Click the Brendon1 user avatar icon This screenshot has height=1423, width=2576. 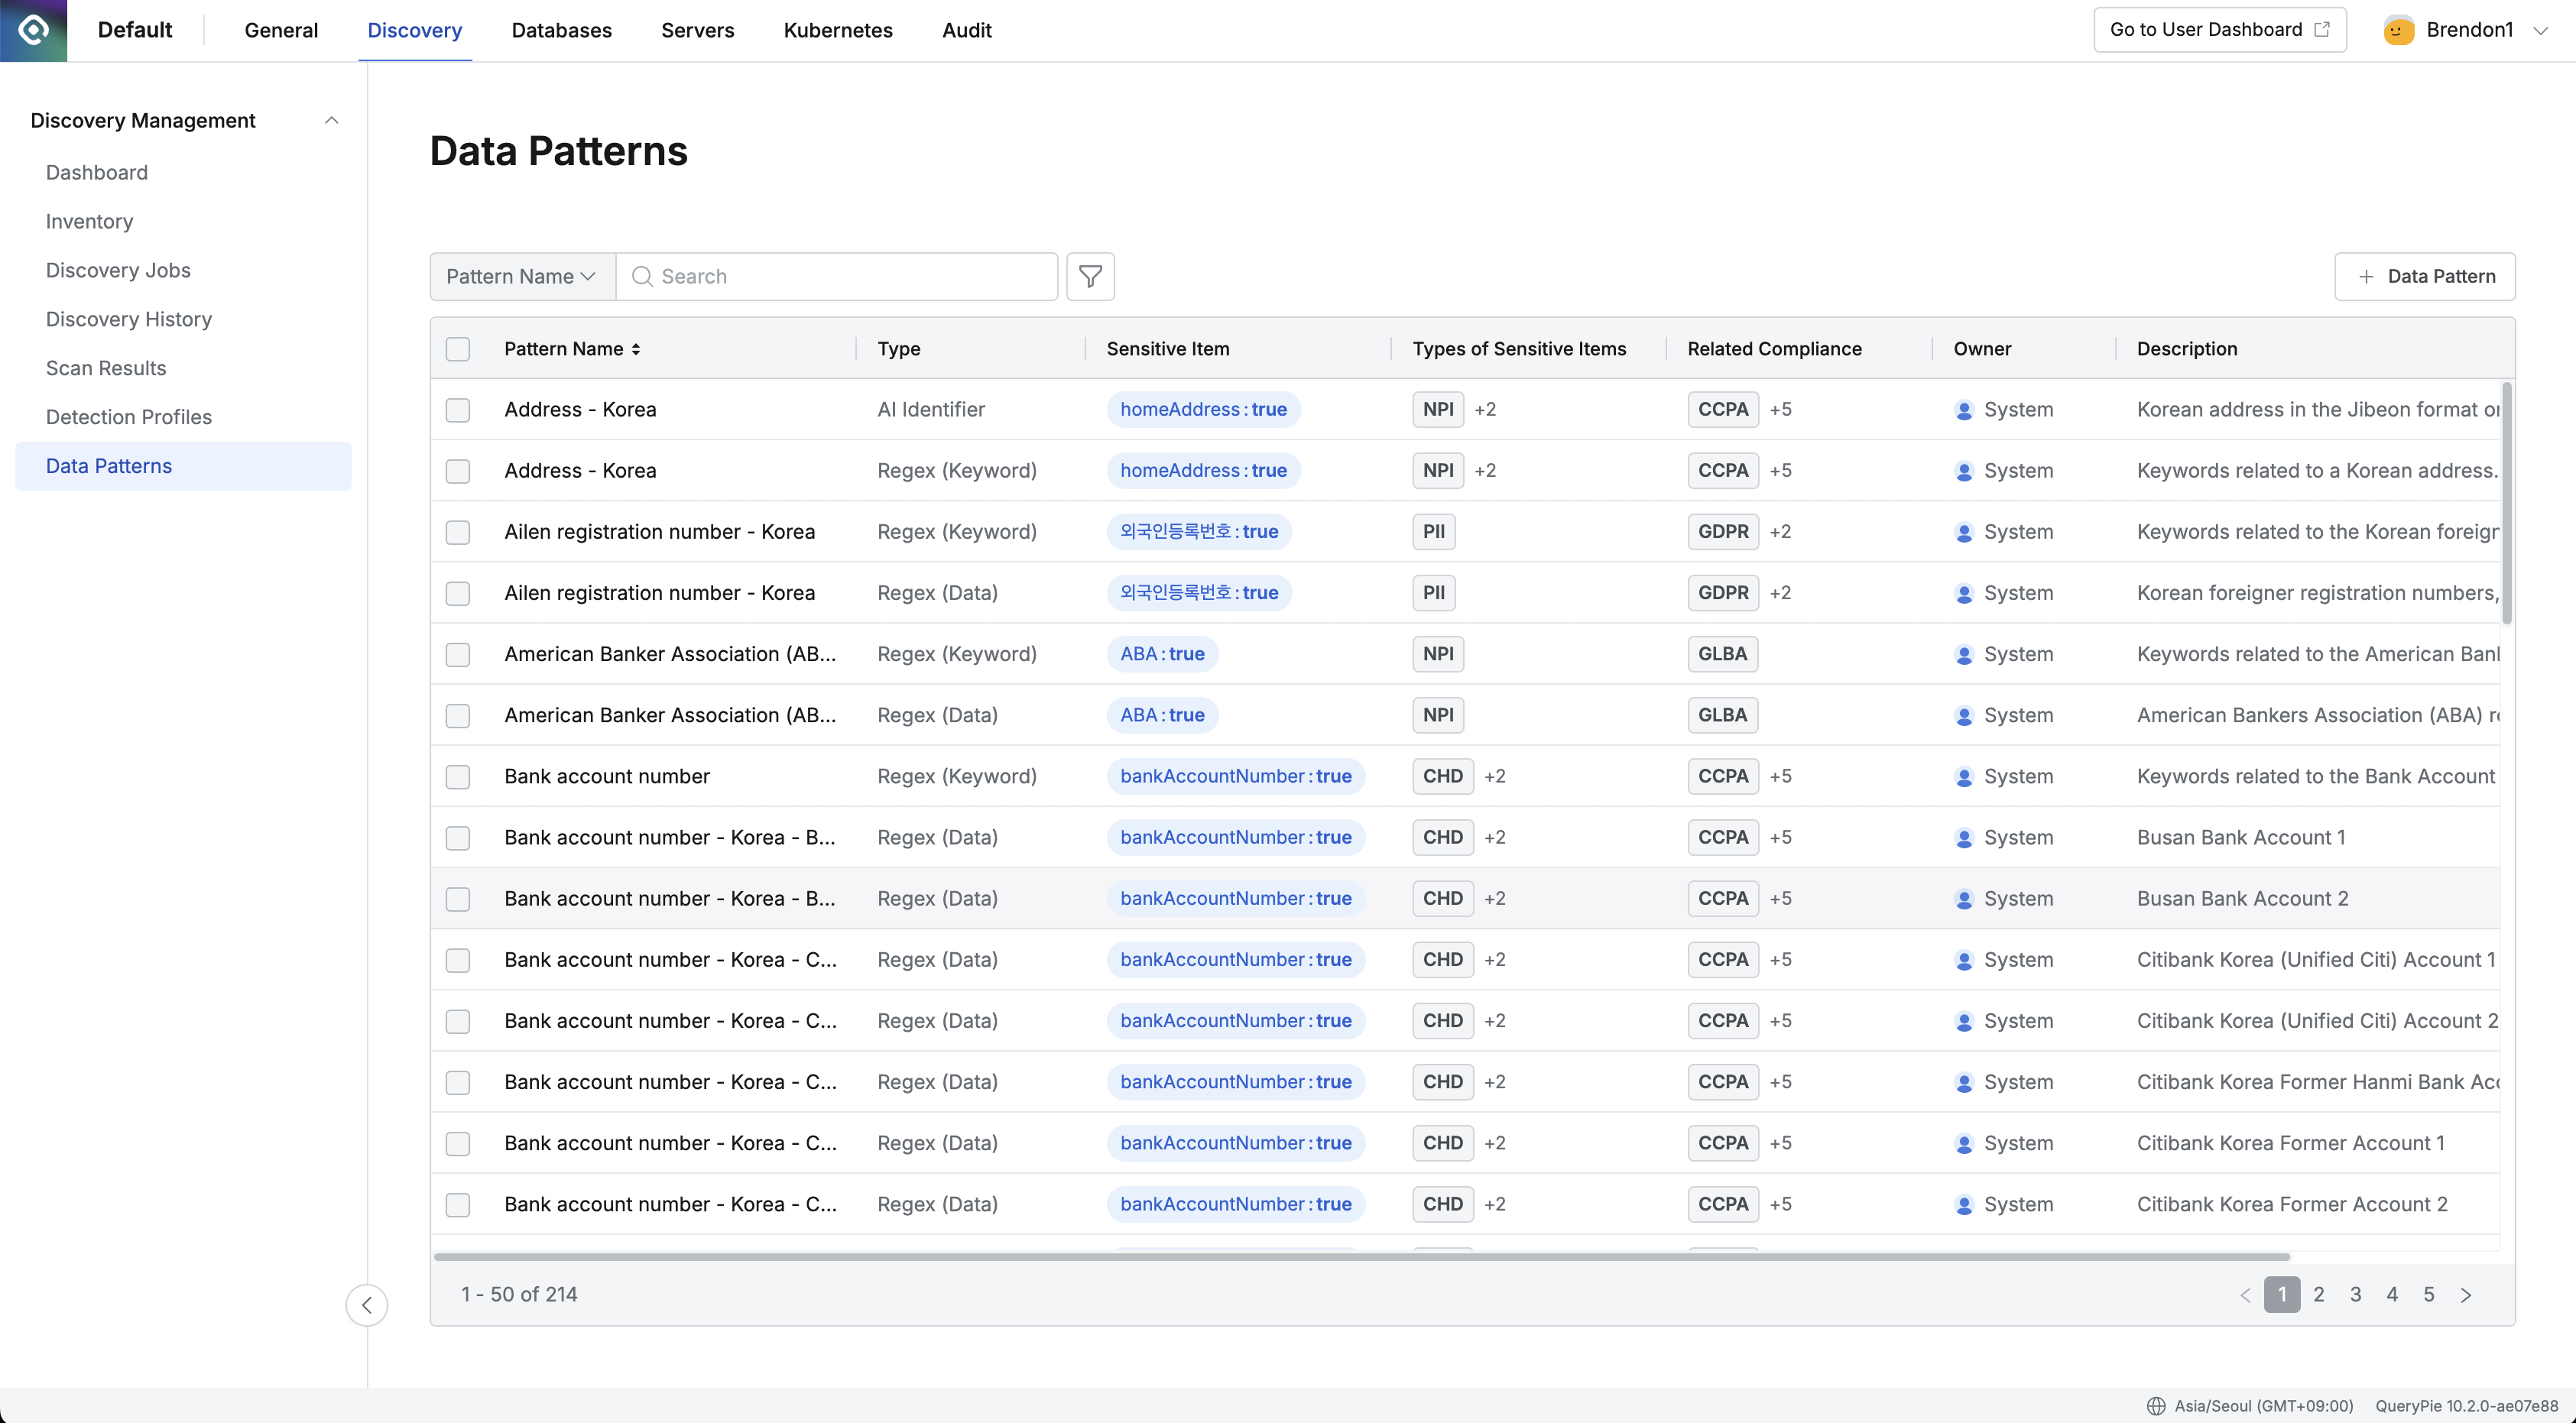click(x=2398, y=30)
